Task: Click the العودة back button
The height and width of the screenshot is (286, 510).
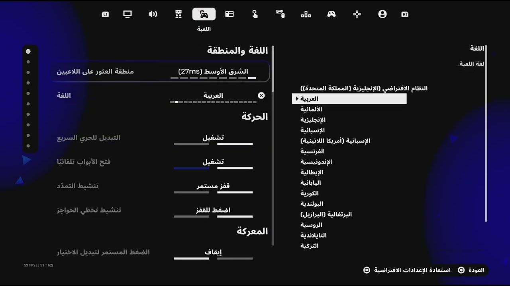Action: [x=471, y=270]
